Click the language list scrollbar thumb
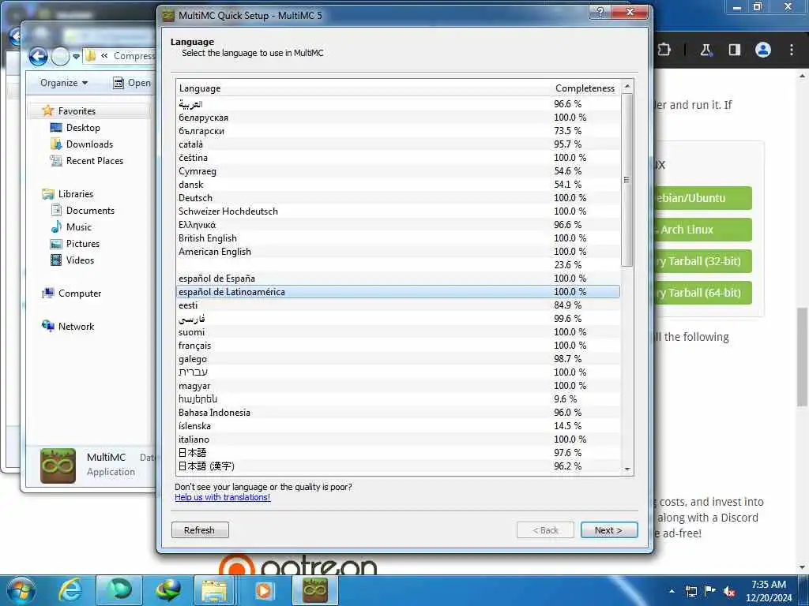This screenshot has height=606, width=809. pyautogui.click(x=627, y=180)
